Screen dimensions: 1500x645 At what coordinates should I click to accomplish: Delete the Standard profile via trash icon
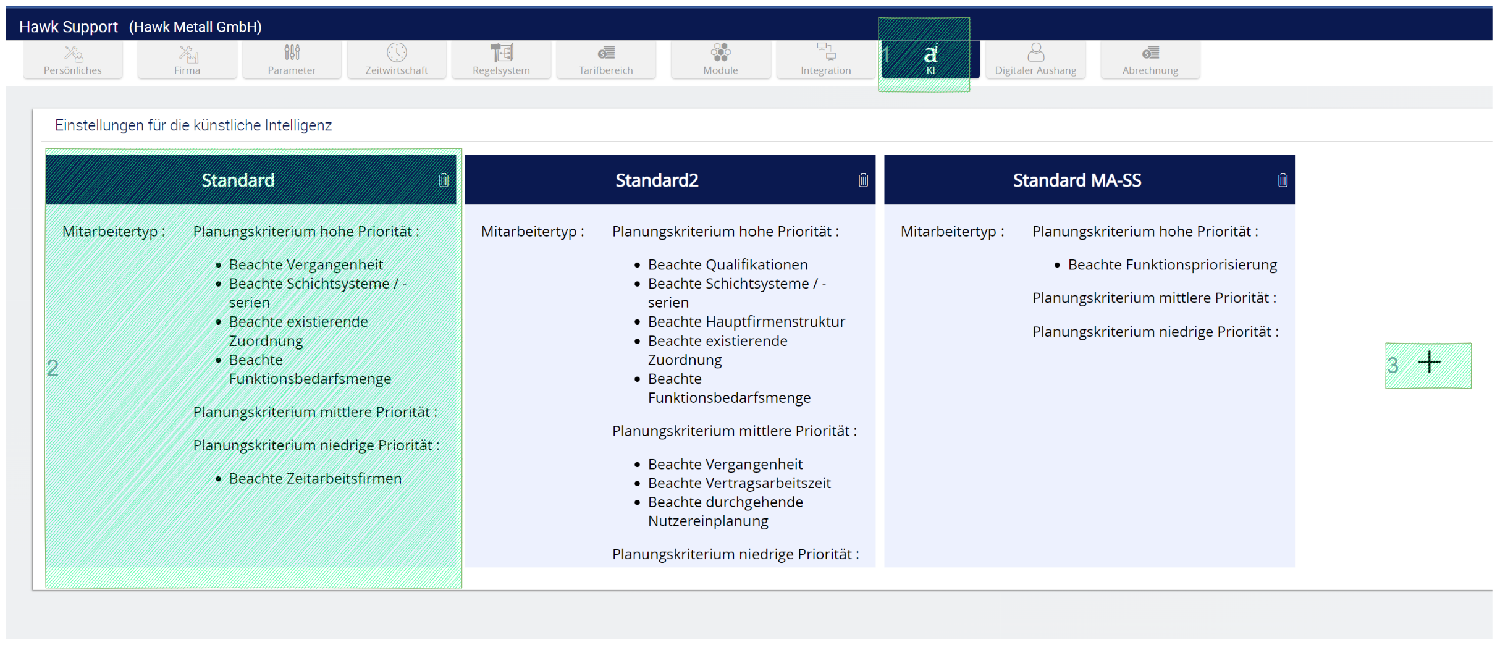pyautogui.click(x=444, y=180)
